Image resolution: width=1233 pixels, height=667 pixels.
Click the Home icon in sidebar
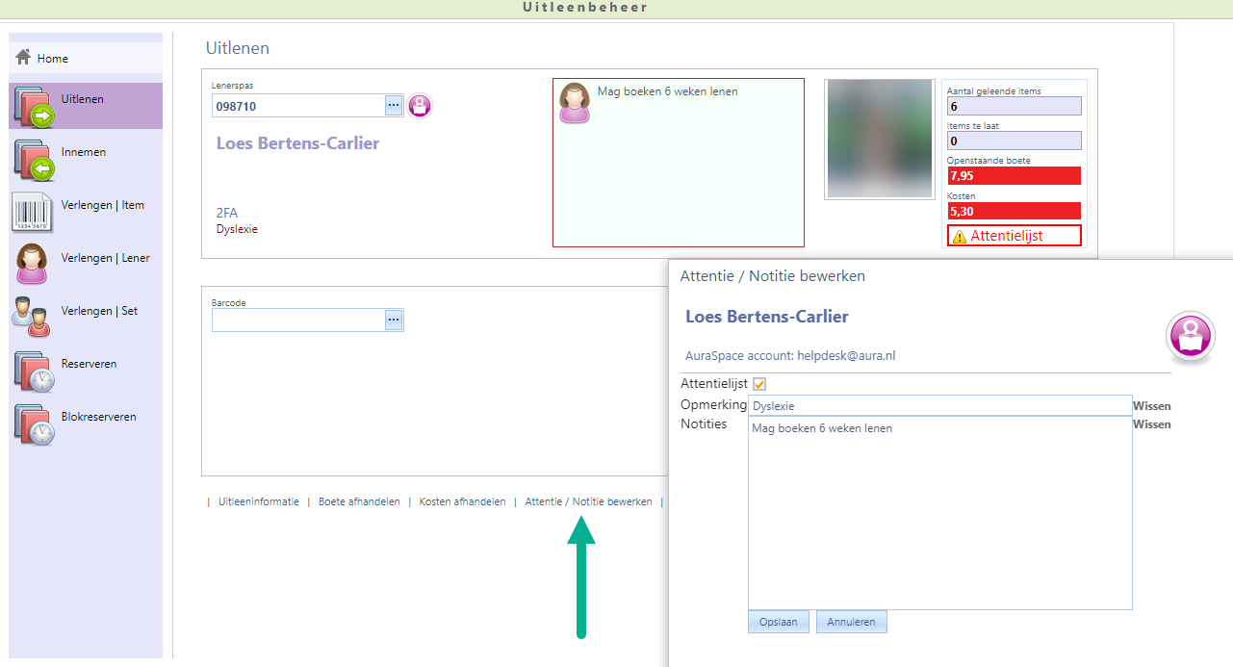pos(23,58)
